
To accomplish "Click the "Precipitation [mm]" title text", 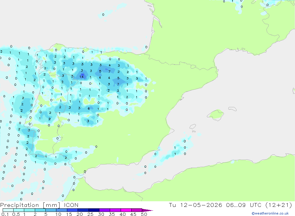I will point(30,205).
